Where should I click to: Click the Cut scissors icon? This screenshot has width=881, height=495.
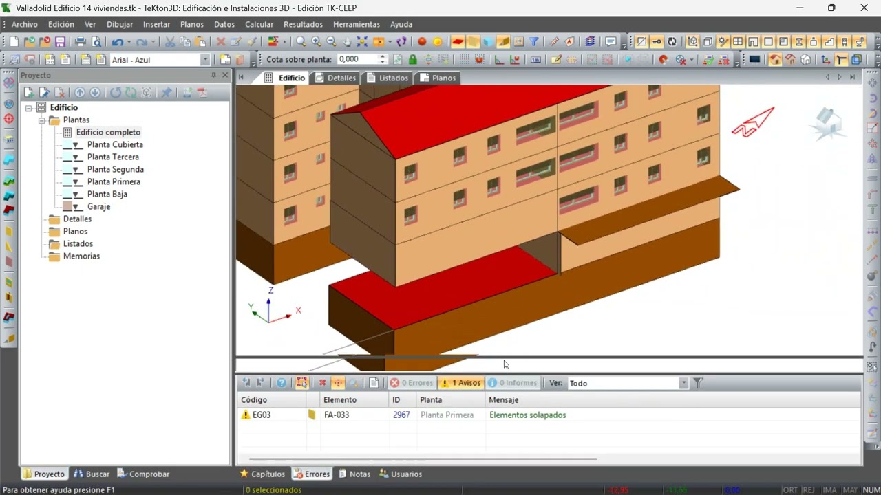click(x=169, y=42)
